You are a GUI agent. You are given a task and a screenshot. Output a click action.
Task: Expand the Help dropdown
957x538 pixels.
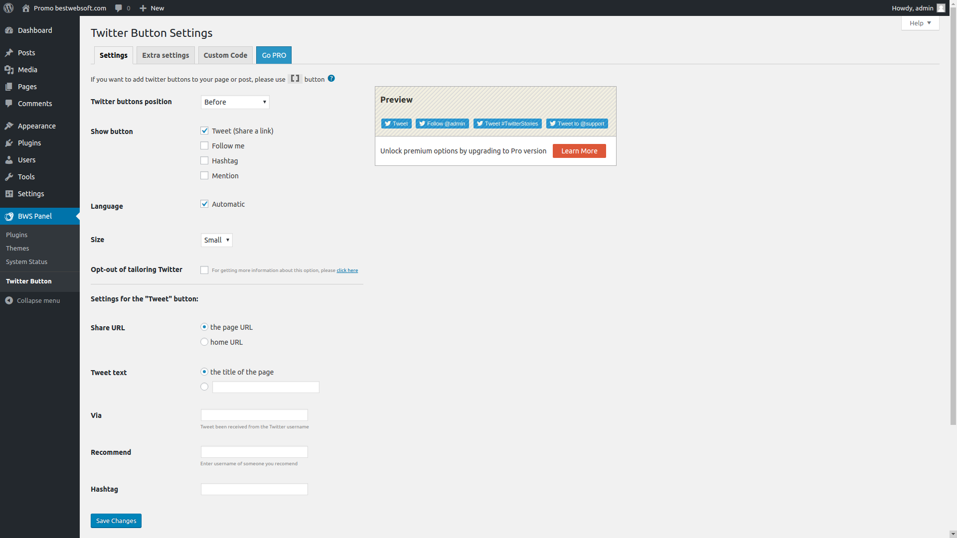pos(920,23)
